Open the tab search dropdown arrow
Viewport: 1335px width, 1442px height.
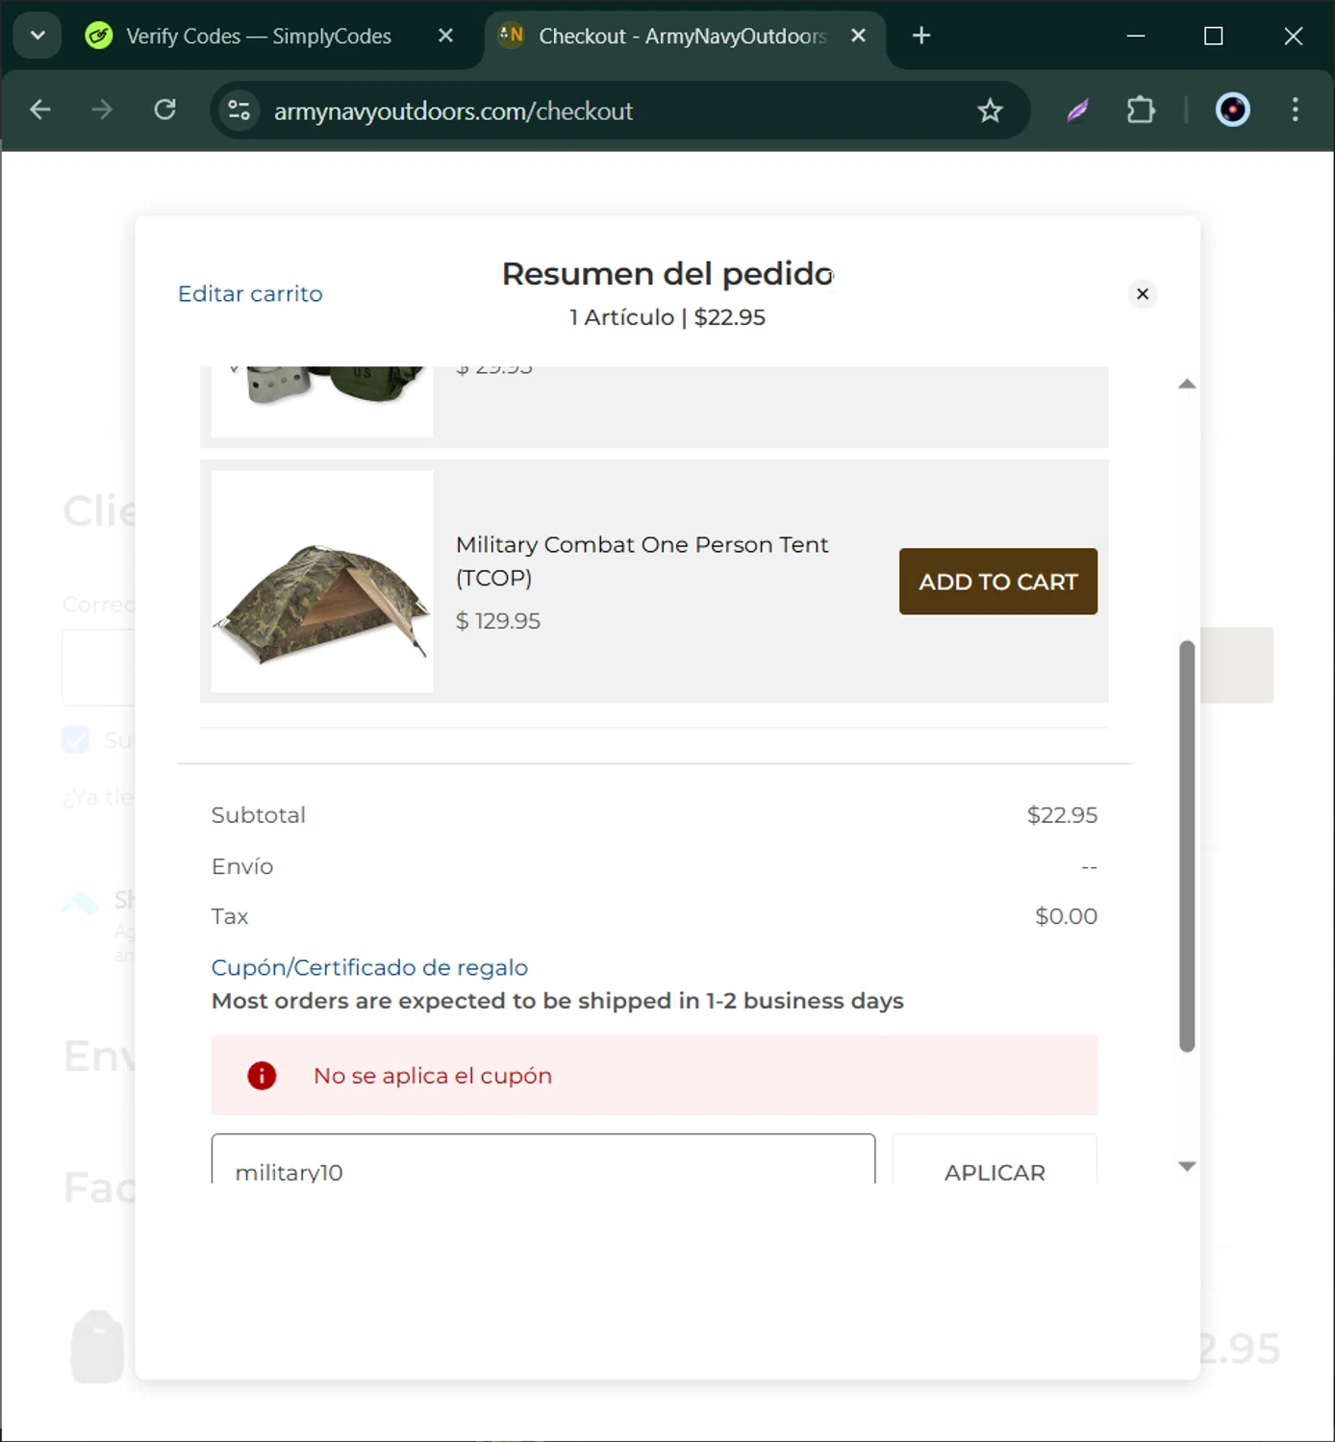38,36
